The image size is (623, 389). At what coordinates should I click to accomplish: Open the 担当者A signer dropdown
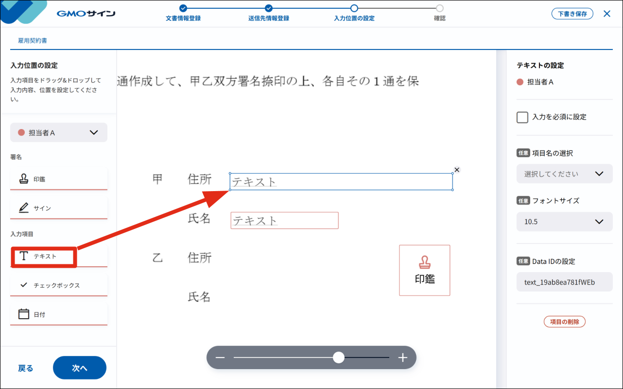tap(59, 132)
